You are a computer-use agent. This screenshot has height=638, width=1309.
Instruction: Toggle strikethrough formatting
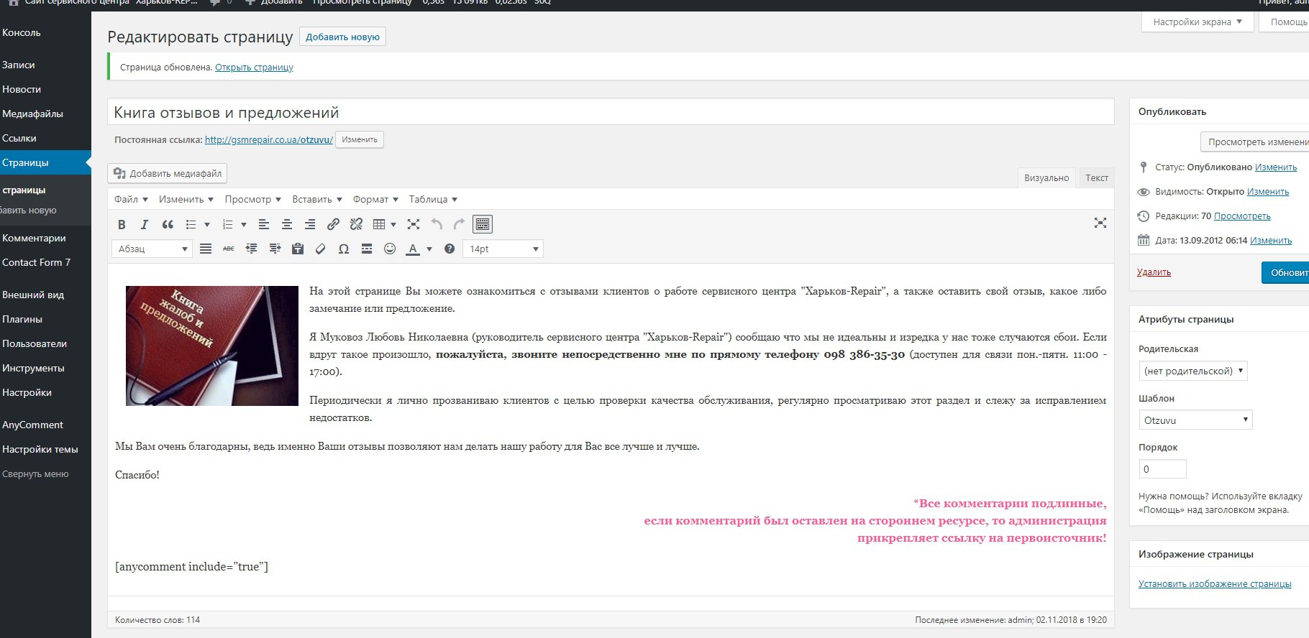click(x=229, y=249)
